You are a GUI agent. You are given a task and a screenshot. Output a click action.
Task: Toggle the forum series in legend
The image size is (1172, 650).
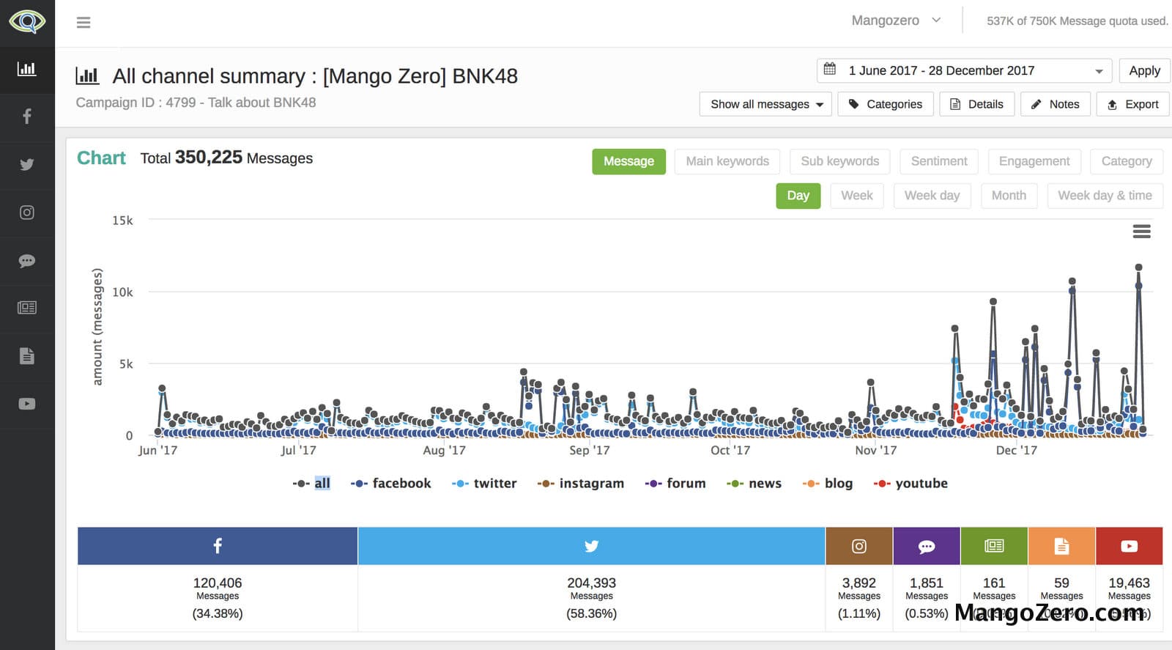[675, 484]
